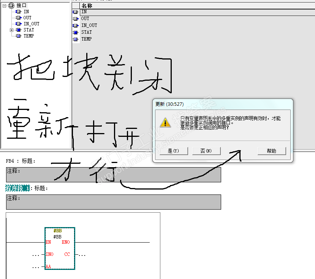The height and width of the screenshot is (279, 315).
Task: Select IN cell in the name table
Action: tap(197, 12)
